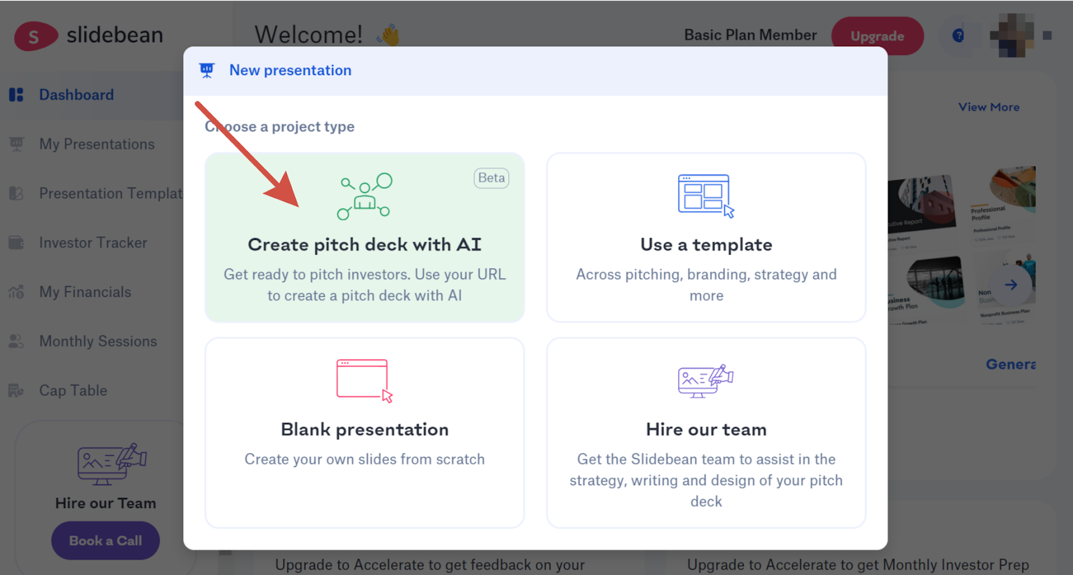Select the Hire our team option
Image resolution: width=1073 pixels, height=575 pixels.
[x=706, y=433]
